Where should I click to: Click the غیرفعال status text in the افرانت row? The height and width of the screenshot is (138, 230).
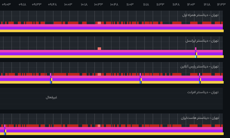point(51,97)
